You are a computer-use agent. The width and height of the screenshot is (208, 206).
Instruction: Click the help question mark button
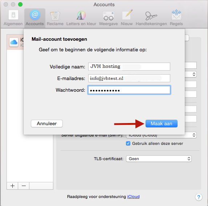(199, 197)
